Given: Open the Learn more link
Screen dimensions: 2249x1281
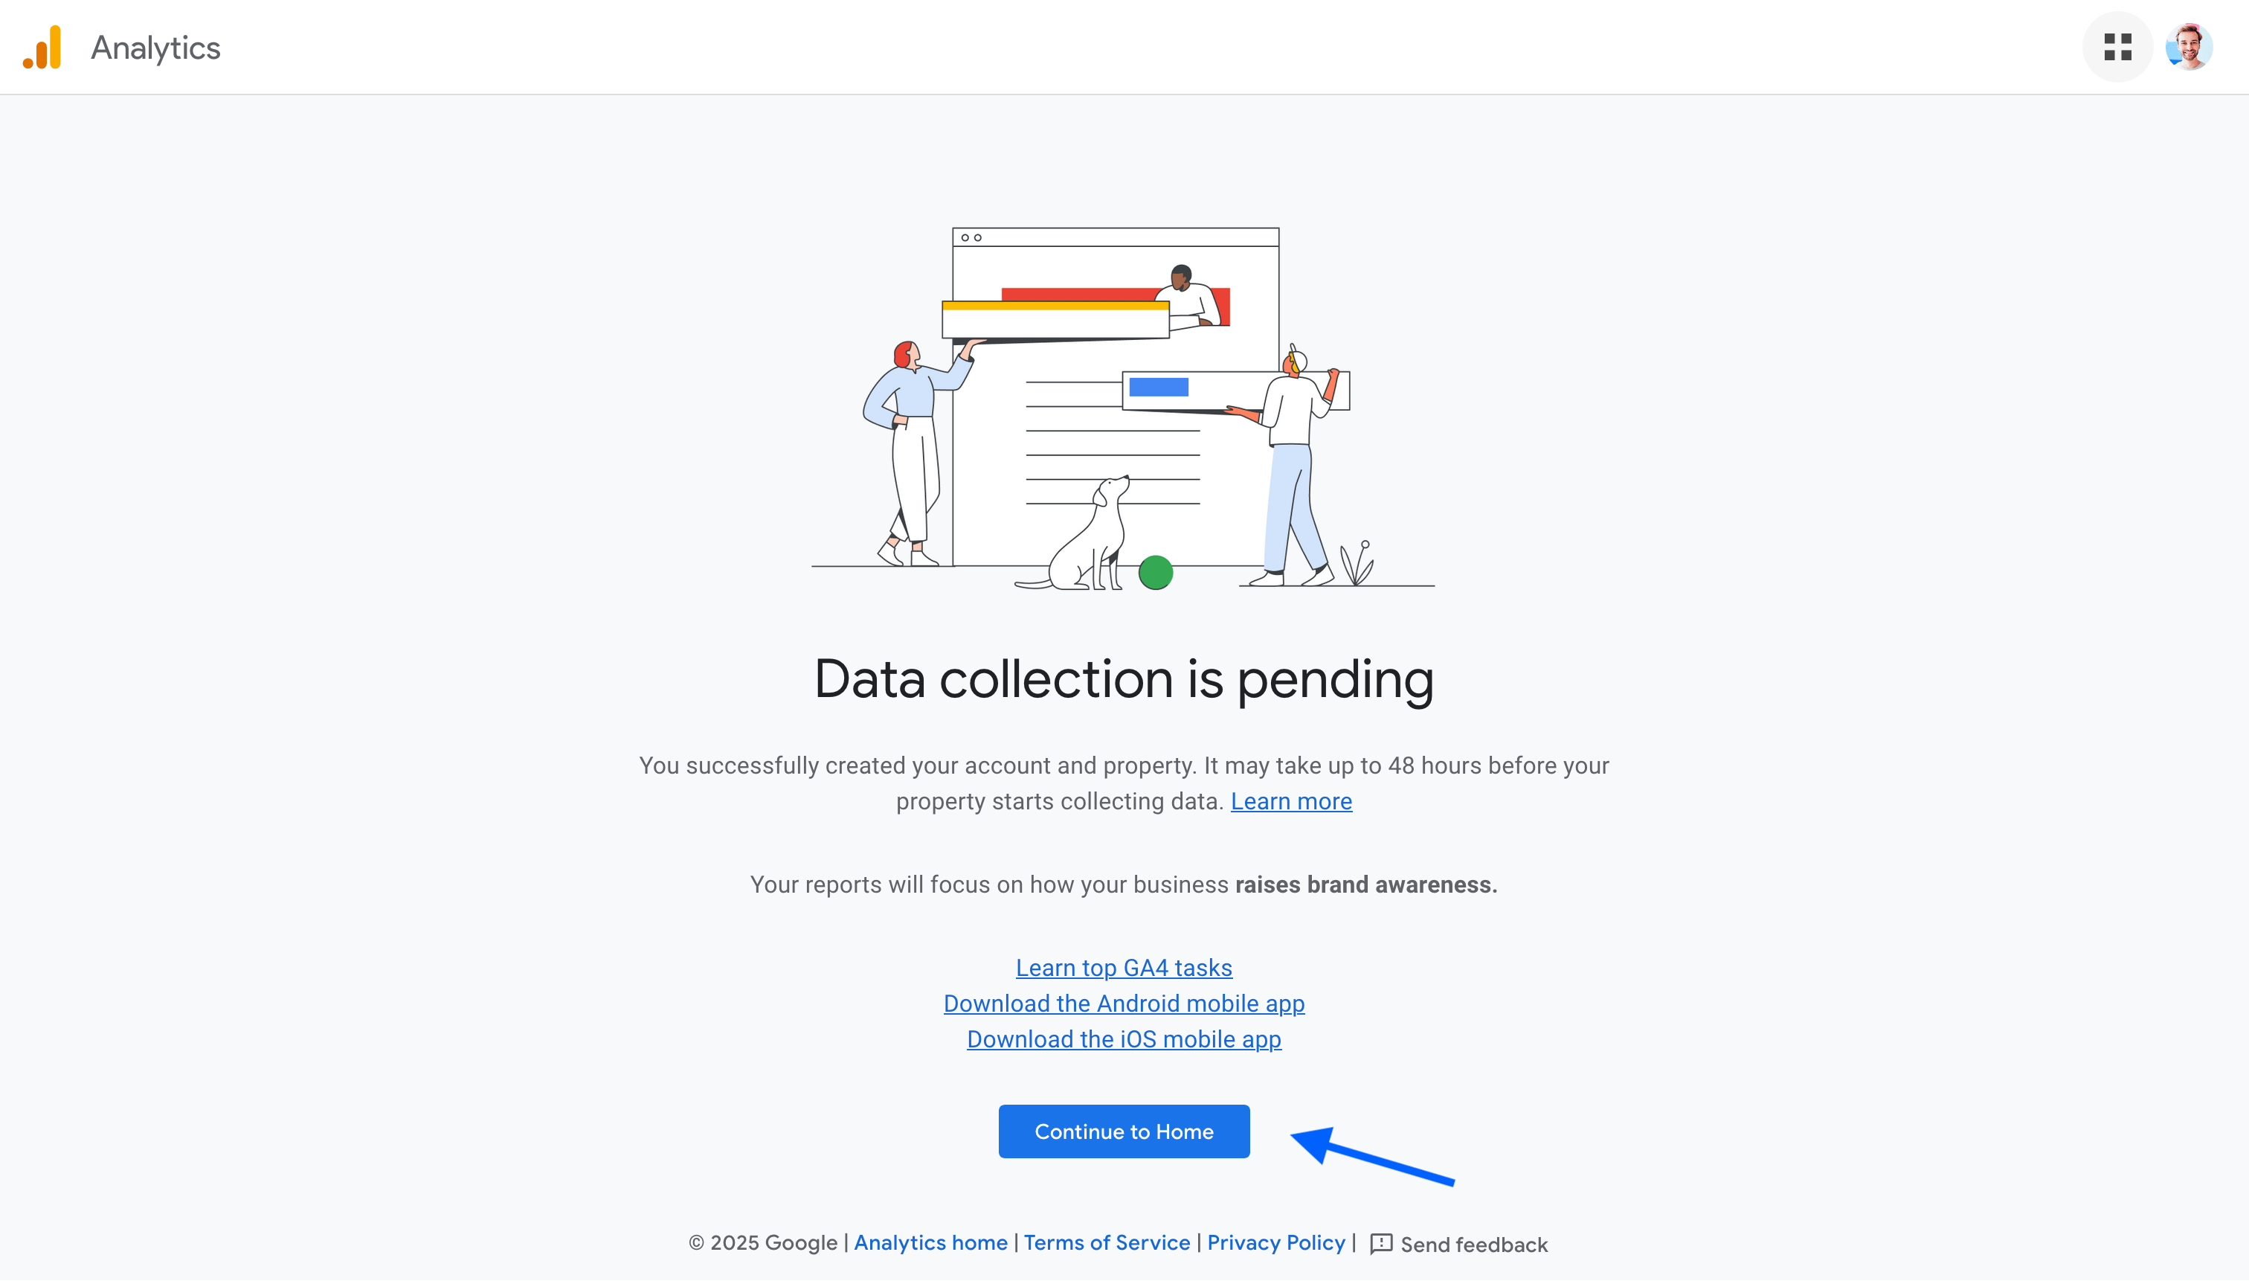Looking at the screenshot, I should tap(1290, 801).
